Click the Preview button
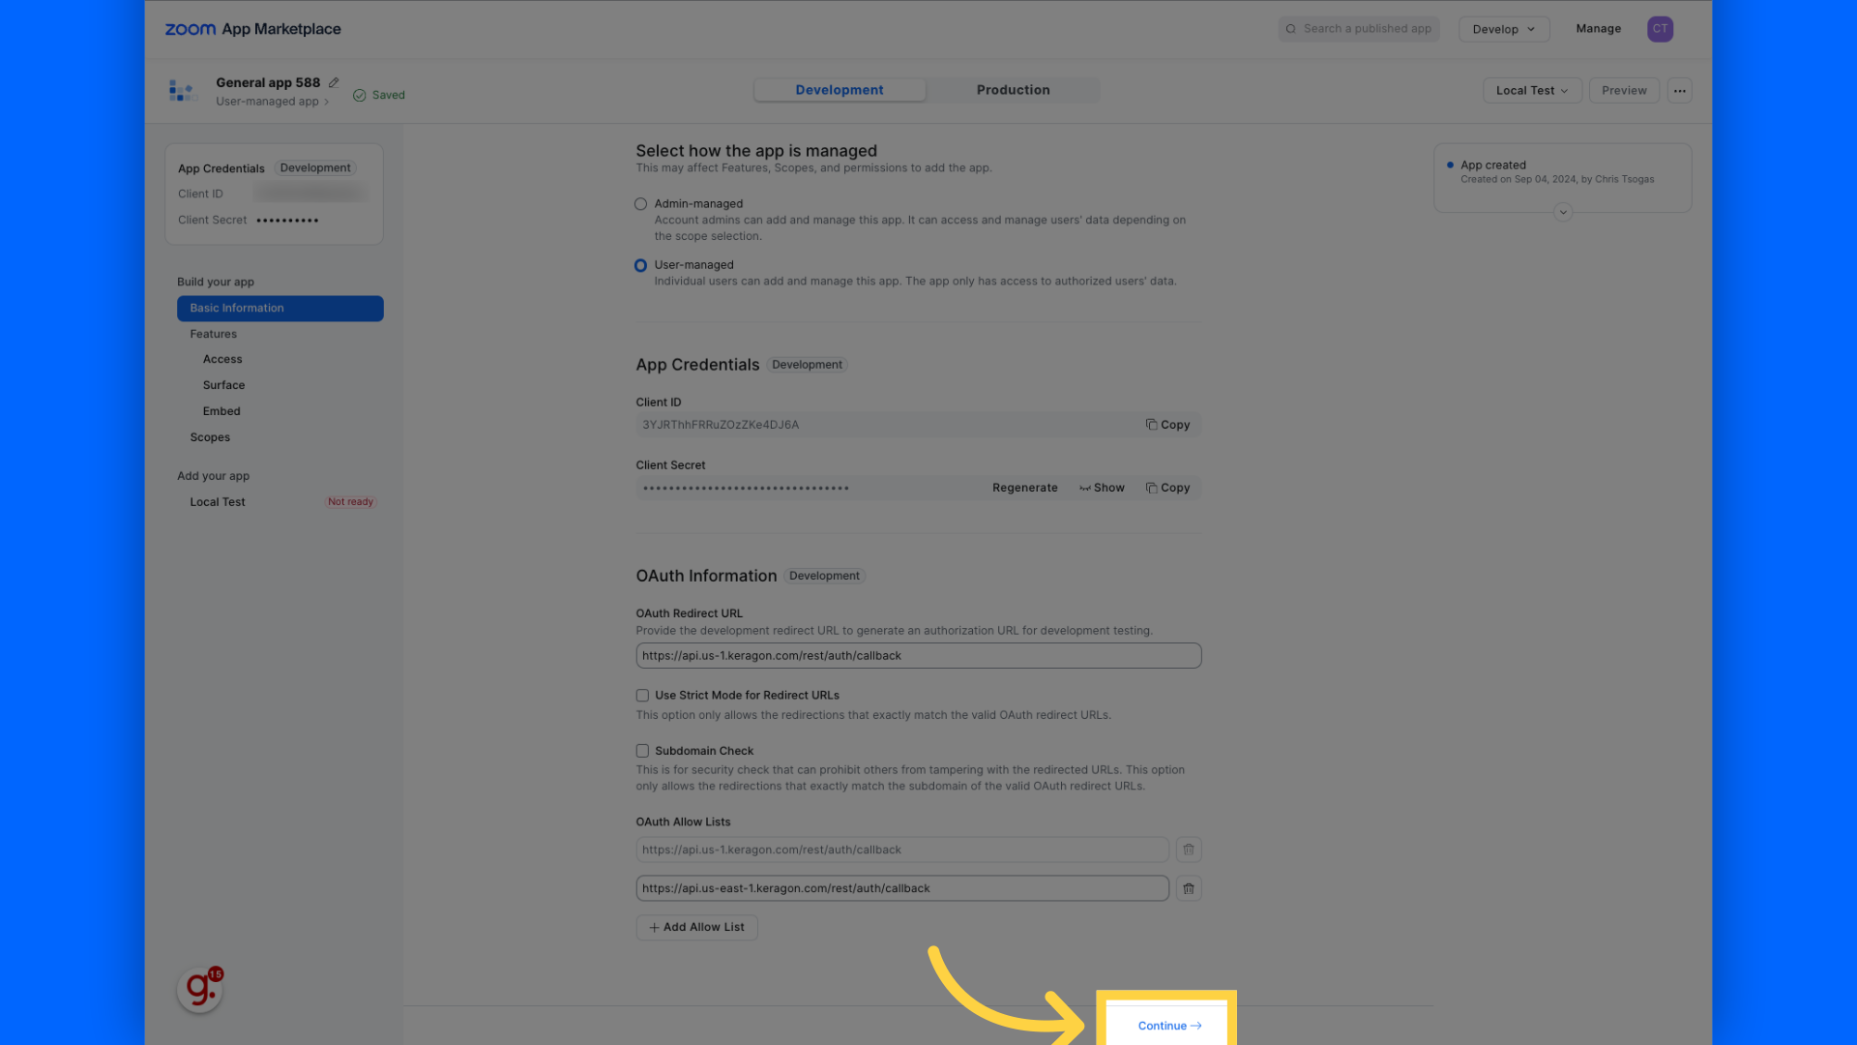 point(1624,91)
